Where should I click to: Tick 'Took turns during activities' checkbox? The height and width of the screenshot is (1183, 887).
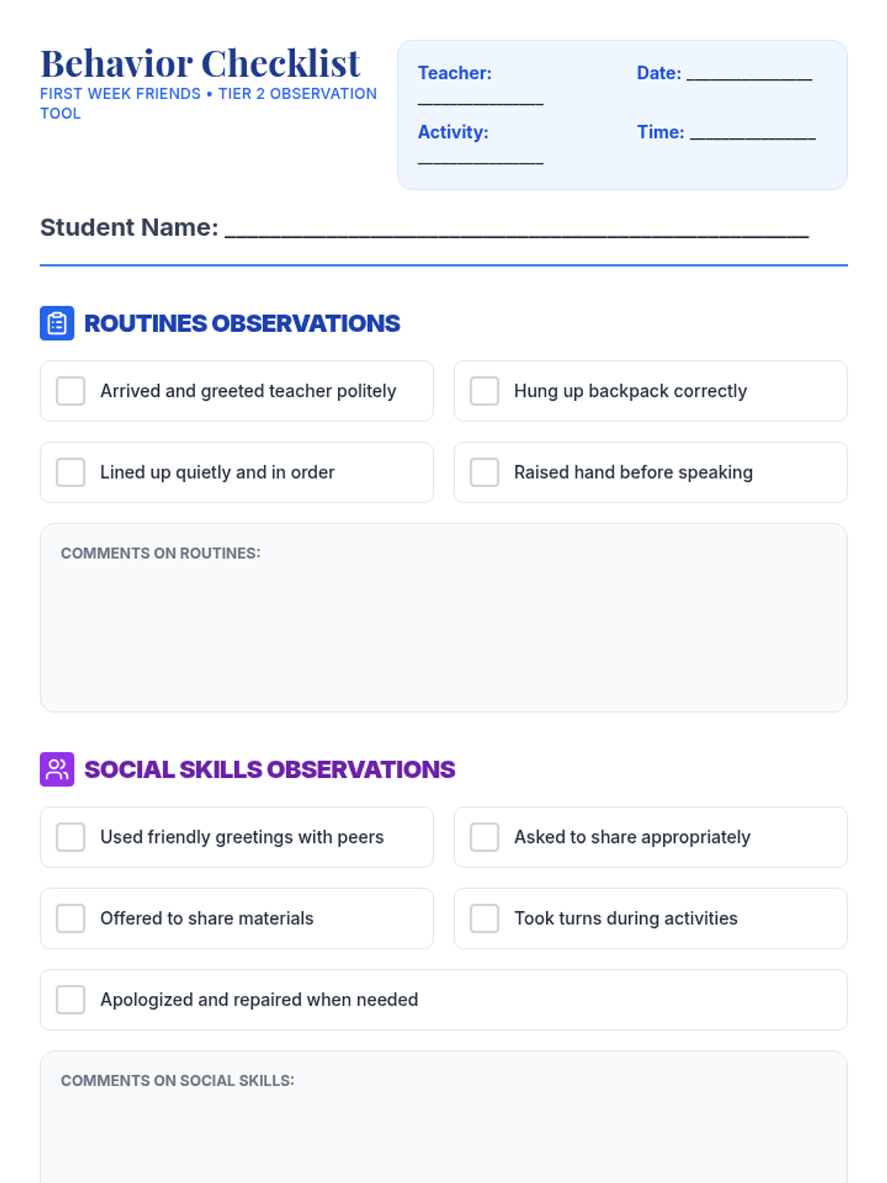[x=485, y=918]
